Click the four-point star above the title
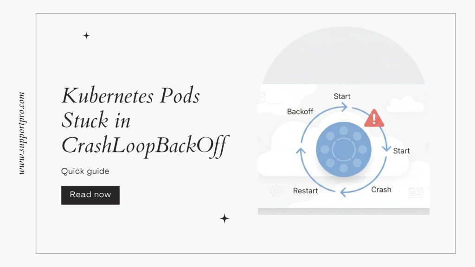The width and height of the screenshot is (475, 267). (86, 36)
